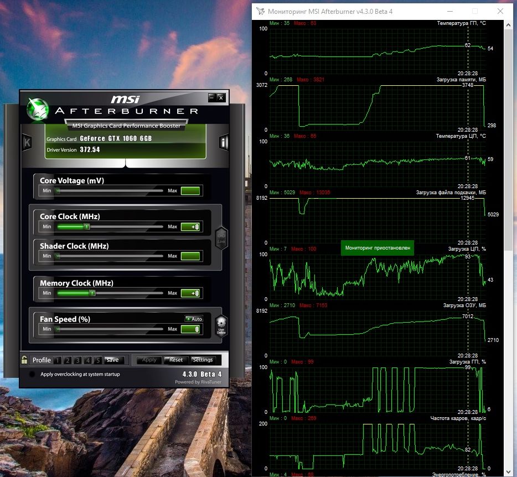The height and width of the screenshot is (477, 517).
Task: Select profile slot 4
Action: (x=87, y=360)
